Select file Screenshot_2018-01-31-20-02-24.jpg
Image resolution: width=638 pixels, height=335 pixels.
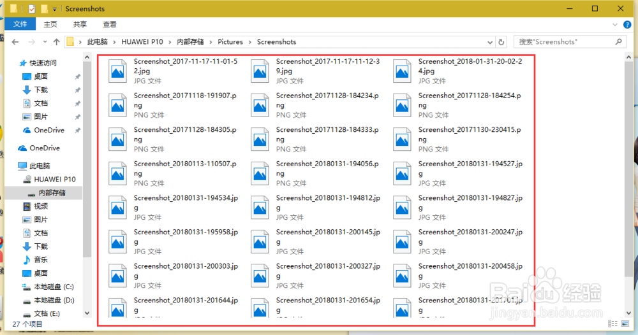coord(459,71)
